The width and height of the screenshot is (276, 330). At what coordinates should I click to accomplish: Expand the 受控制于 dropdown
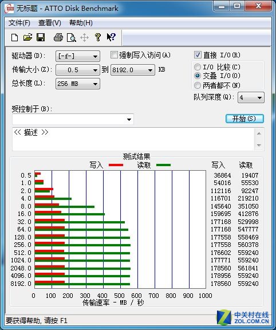[x=73, y=119]
